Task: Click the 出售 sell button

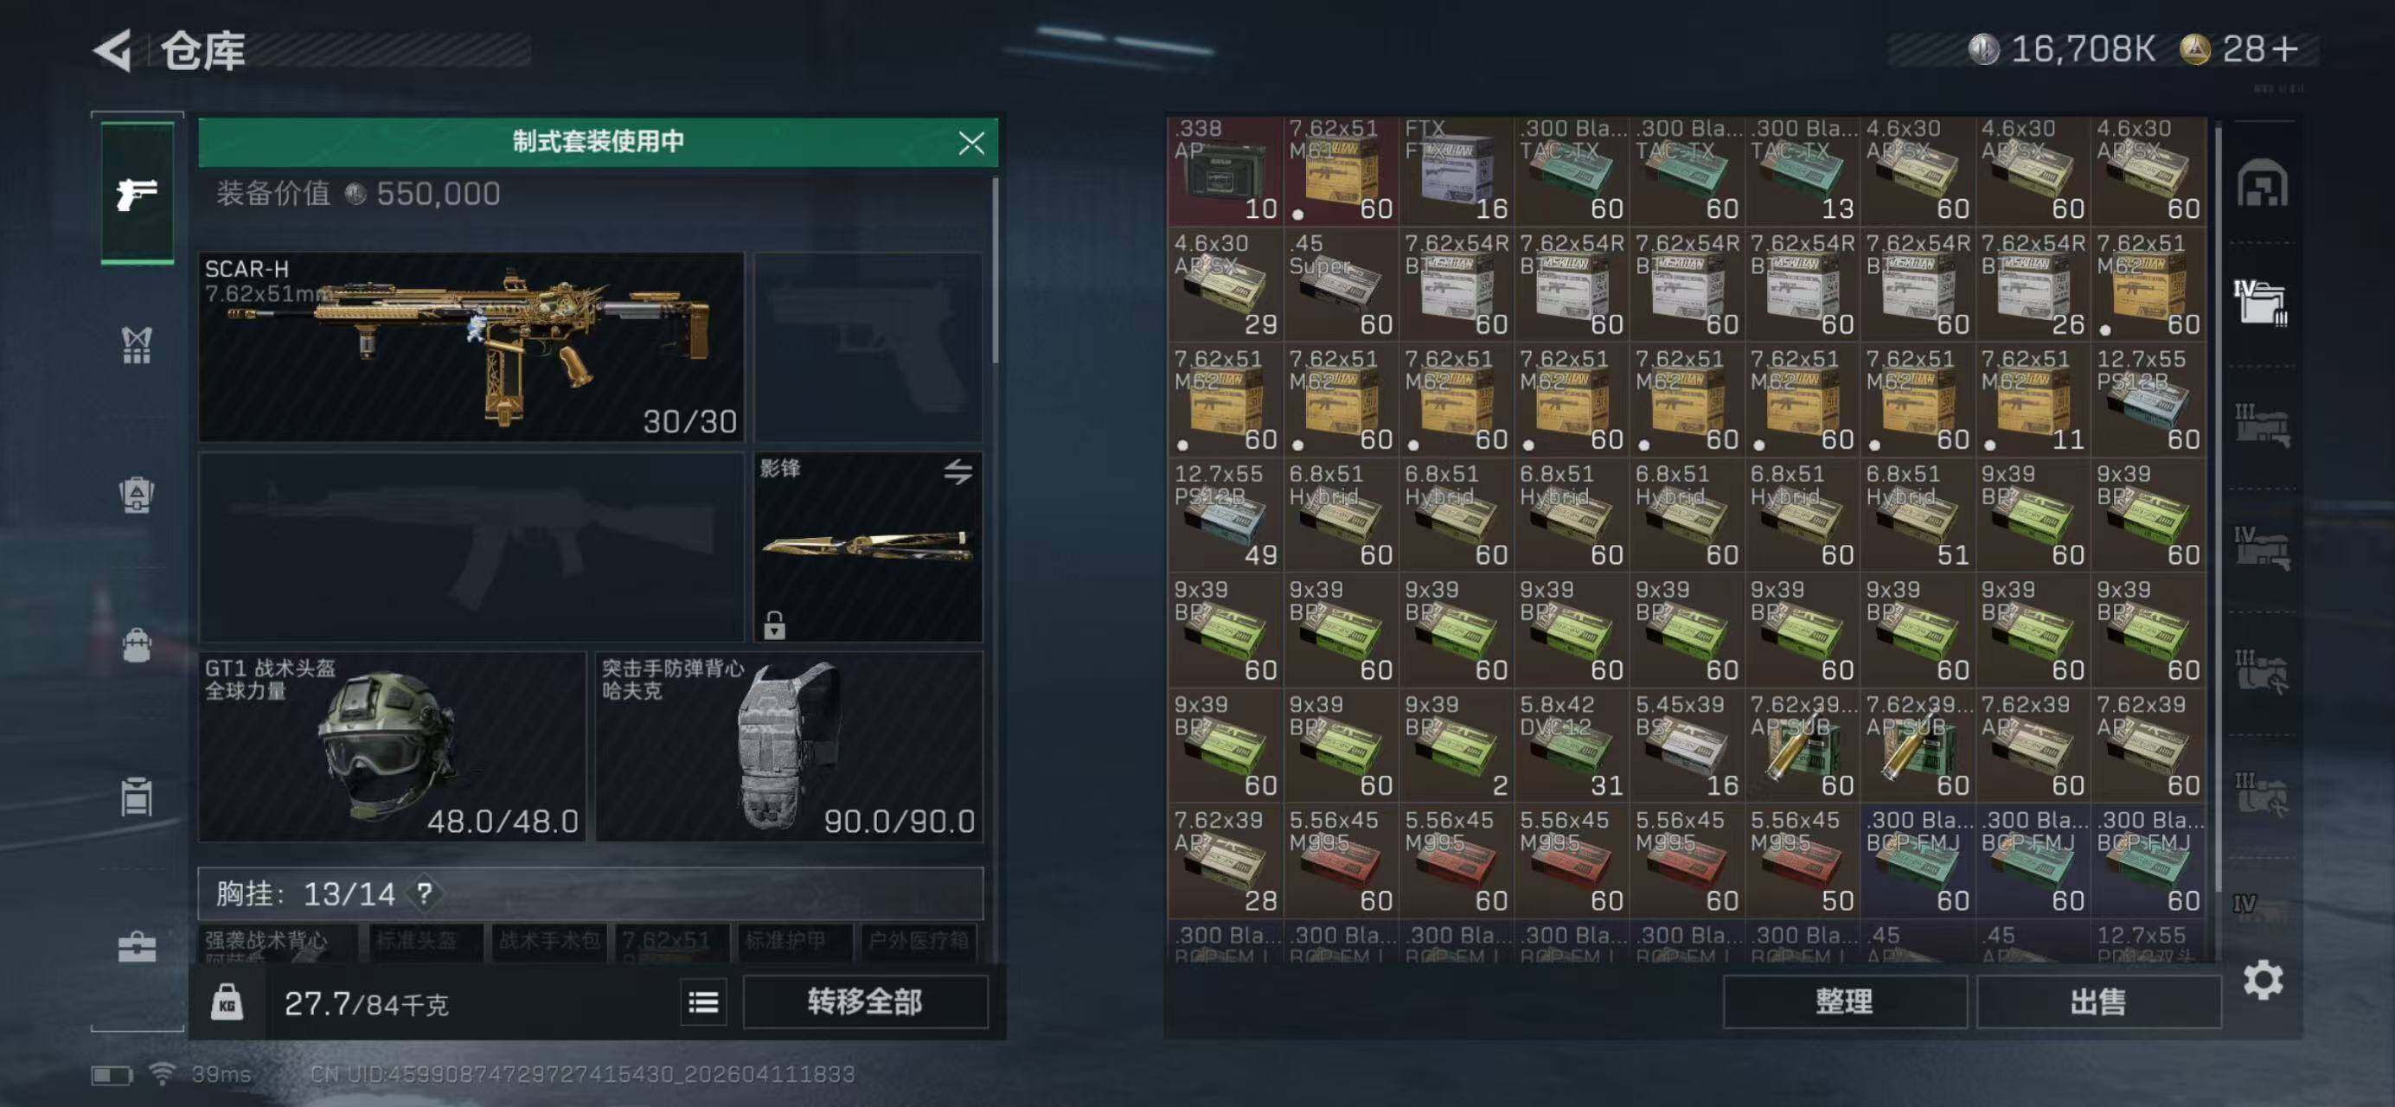Action: 2098,1002
